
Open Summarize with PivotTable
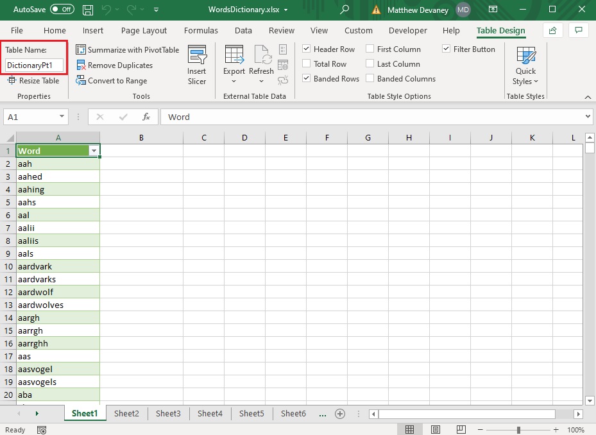coord(127,50)
